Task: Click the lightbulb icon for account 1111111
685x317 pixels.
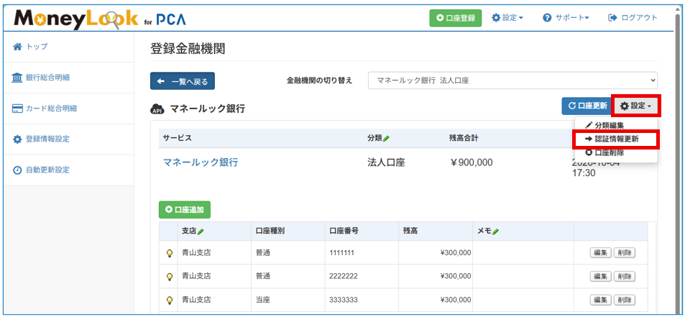Action: click(170, 253)
